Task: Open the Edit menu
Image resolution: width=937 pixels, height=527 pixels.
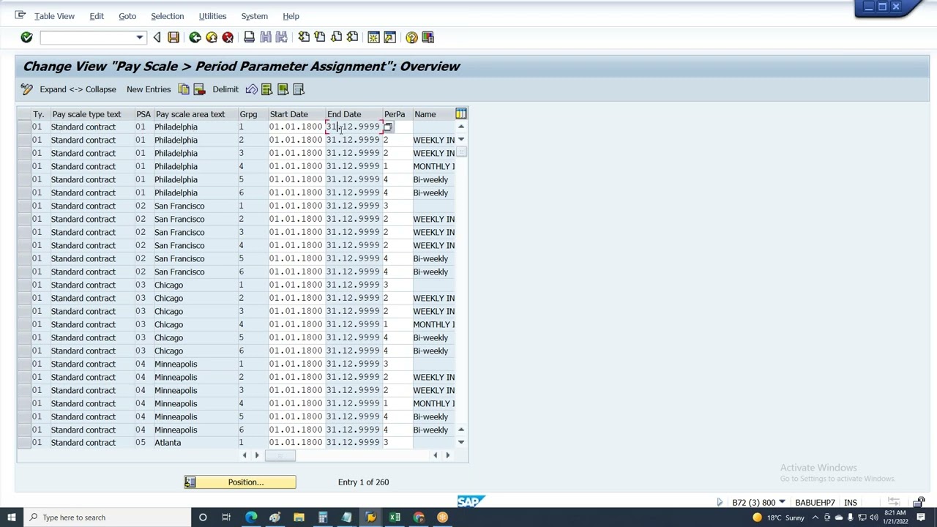Action: 96,16
